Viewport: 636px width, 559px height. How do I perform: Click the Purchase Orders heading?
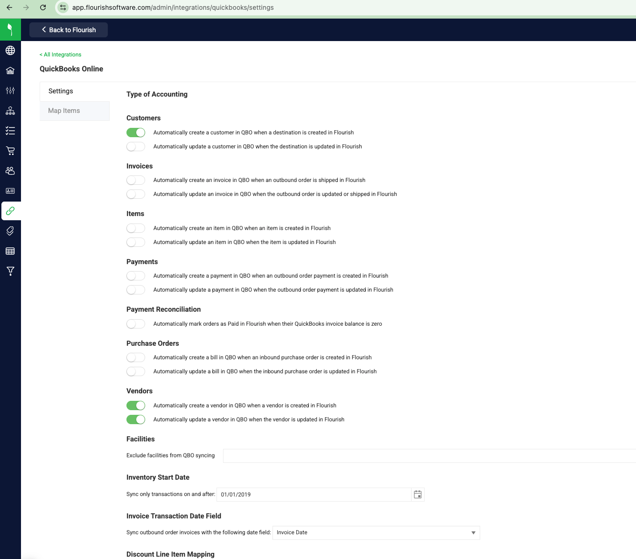pyautogui.click(x=153, y=343)
